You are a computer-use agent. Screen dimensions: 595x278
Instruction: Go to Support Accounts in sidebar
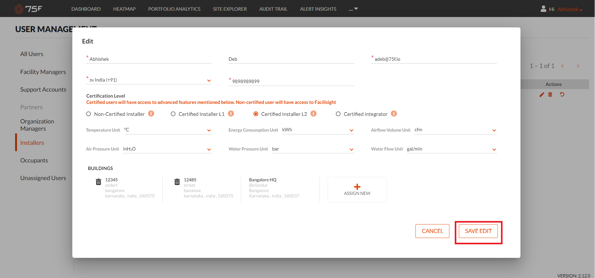point(43,89)
